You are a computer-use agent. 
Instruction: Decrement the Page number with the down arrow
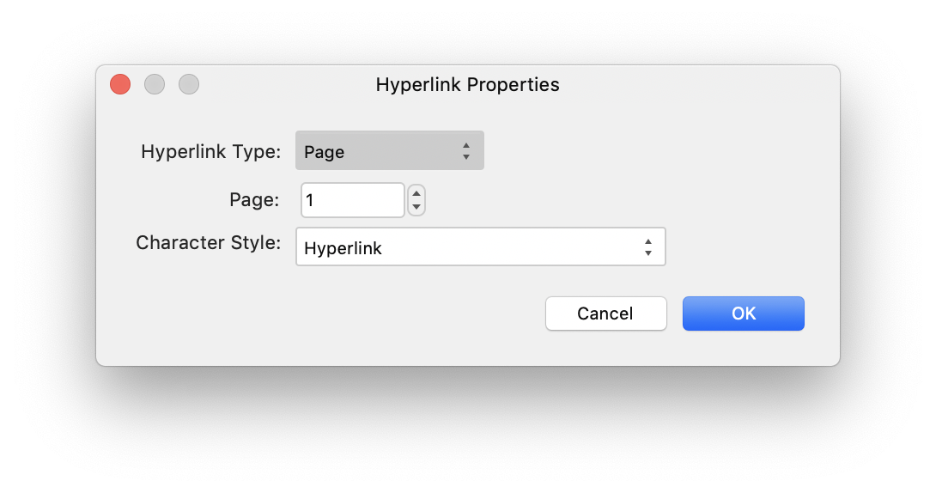416,207
